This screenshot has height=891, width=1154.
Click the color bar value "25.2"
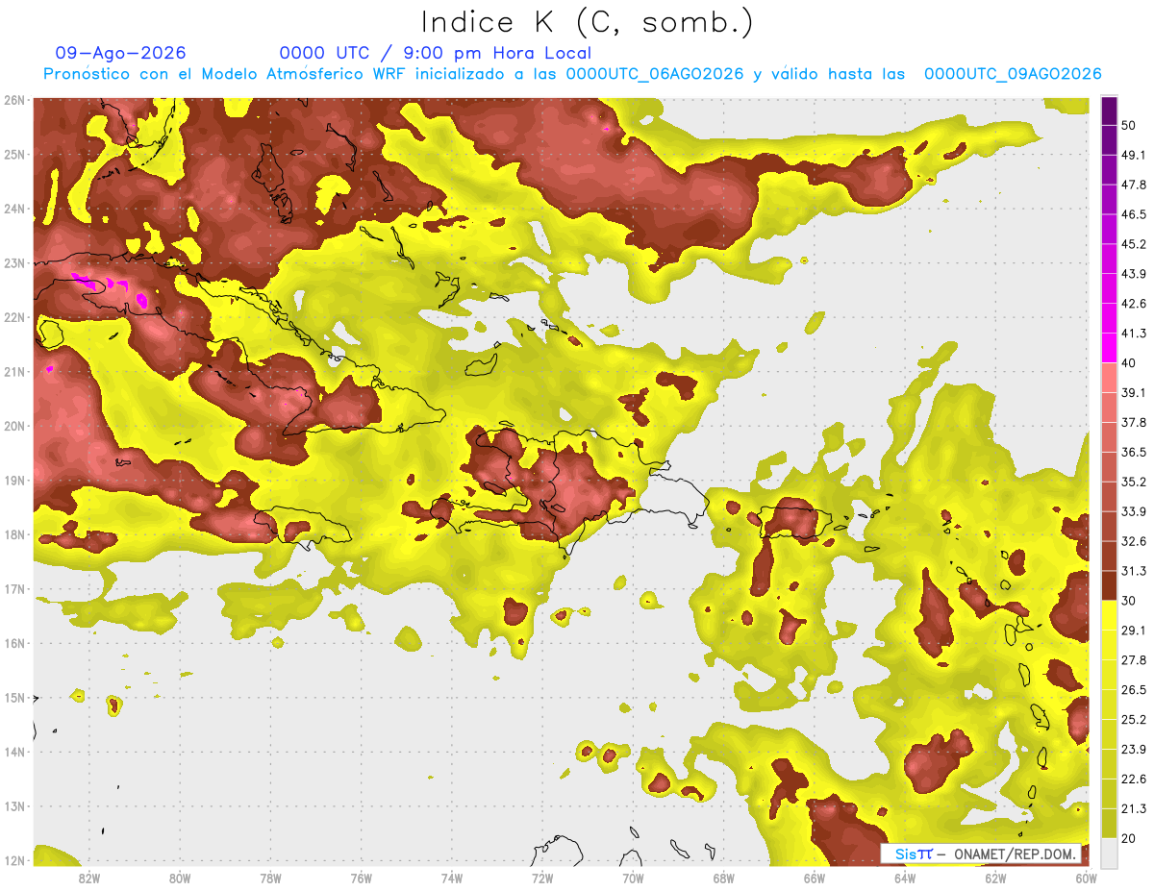click(1133, 719)
